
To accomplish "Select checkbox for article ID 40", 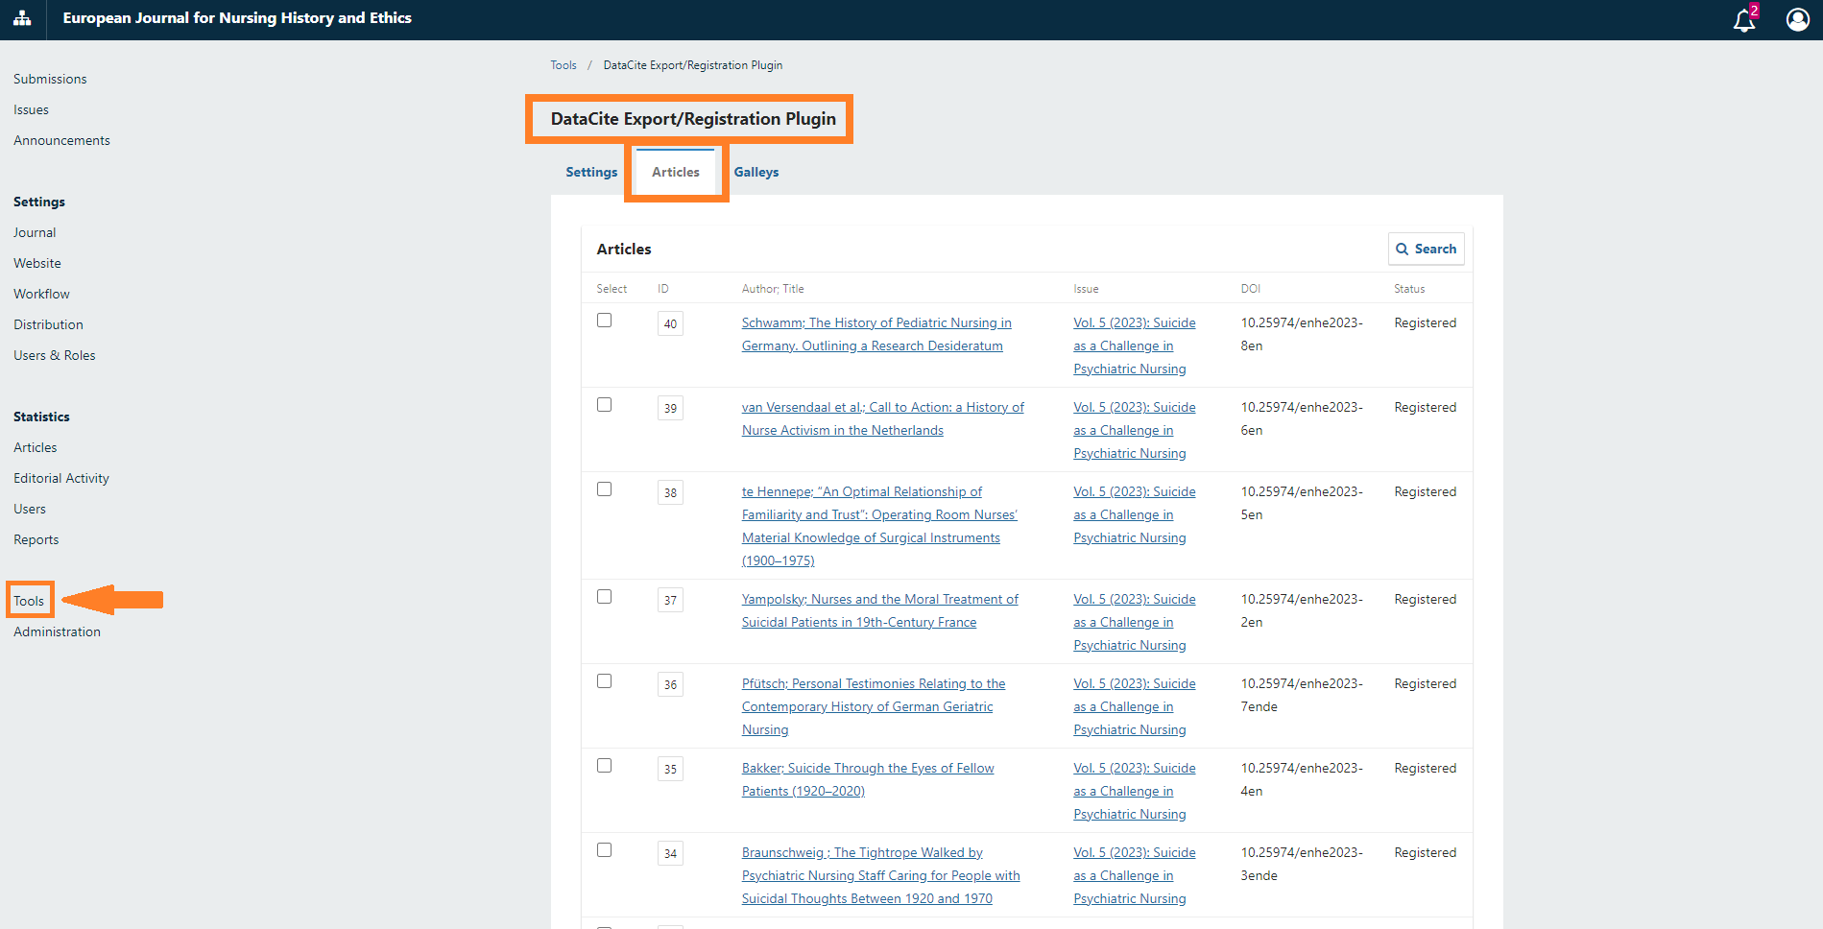I will pos(604,321).
